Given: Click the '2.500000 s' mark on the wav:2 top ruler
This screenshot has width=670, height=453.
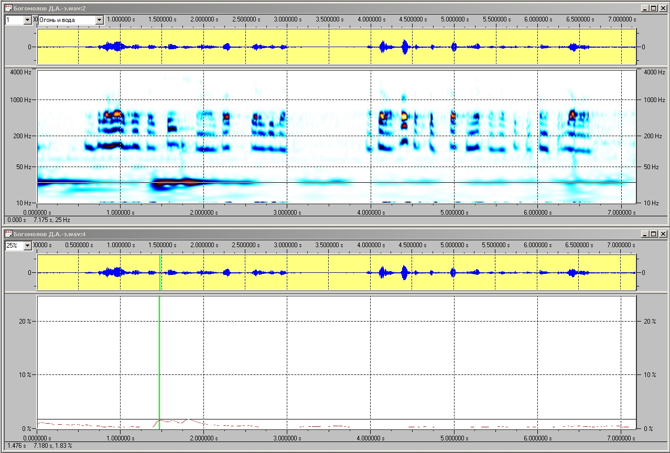Looking at the screenshot, I should 246,19.
